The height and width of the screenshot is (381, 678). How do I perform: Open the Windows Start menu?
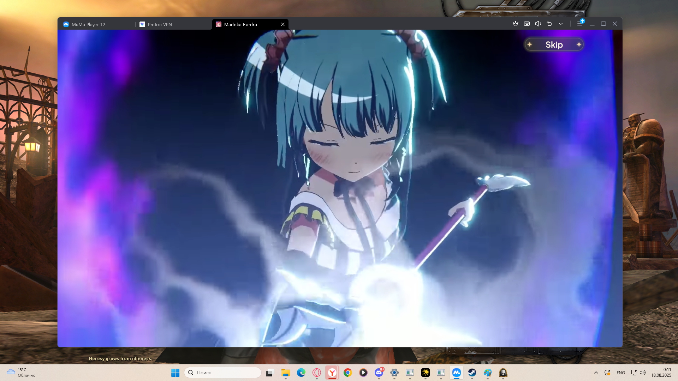tap(175, 373)
